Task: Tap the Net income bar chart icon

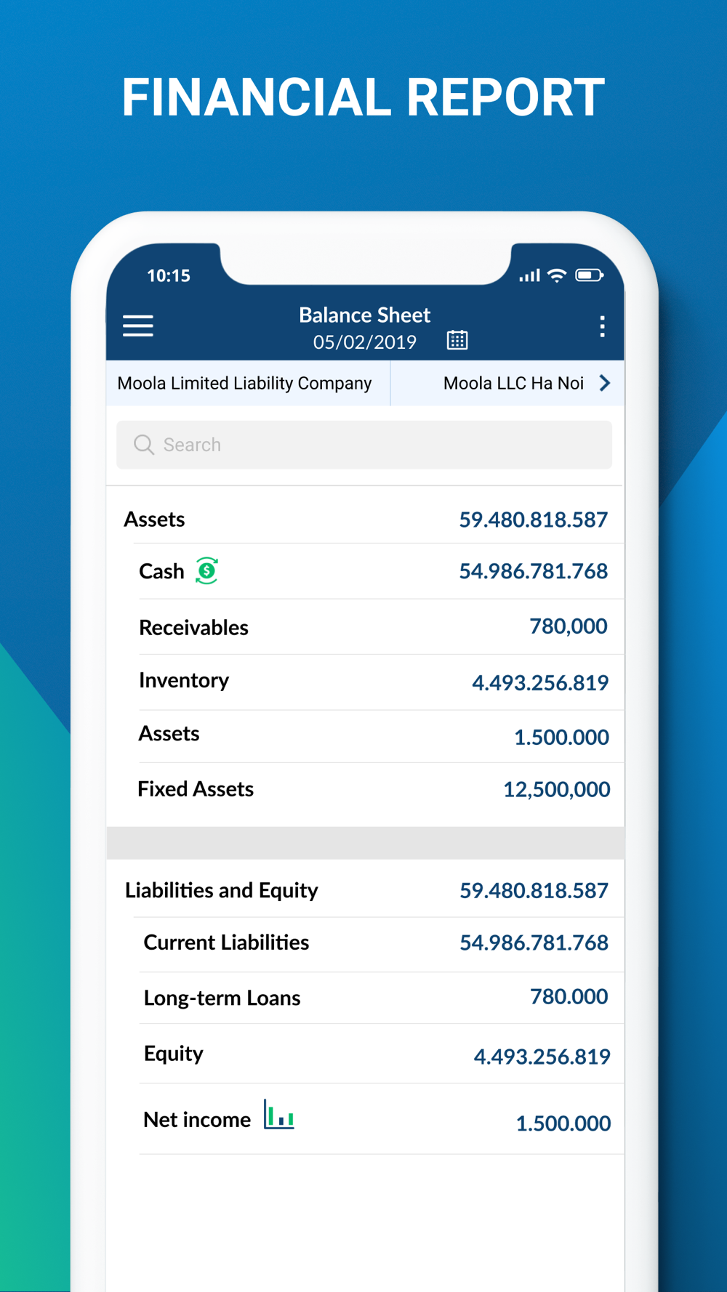Action: (x=279, y=1114)
